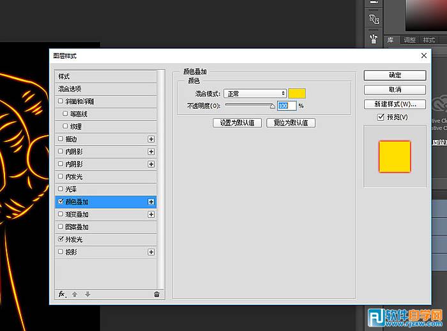The width and height of the screenshot is (447, 331).
Task: Toggle the 预览(V) checkbox
Action: click(381, 117)
